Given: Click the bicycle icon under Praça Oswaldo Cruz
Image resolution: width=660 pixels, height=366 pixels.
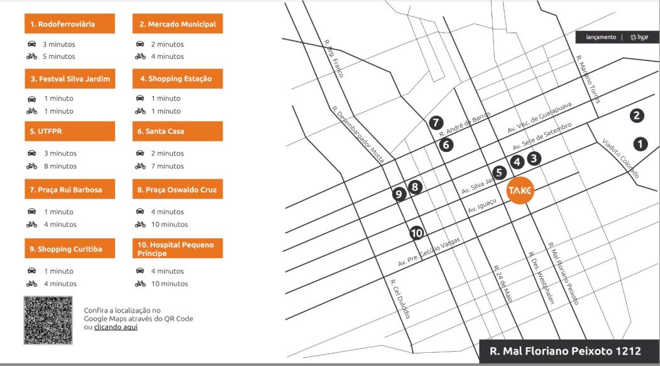Looking at the screenshot, I should pos(140,224).
